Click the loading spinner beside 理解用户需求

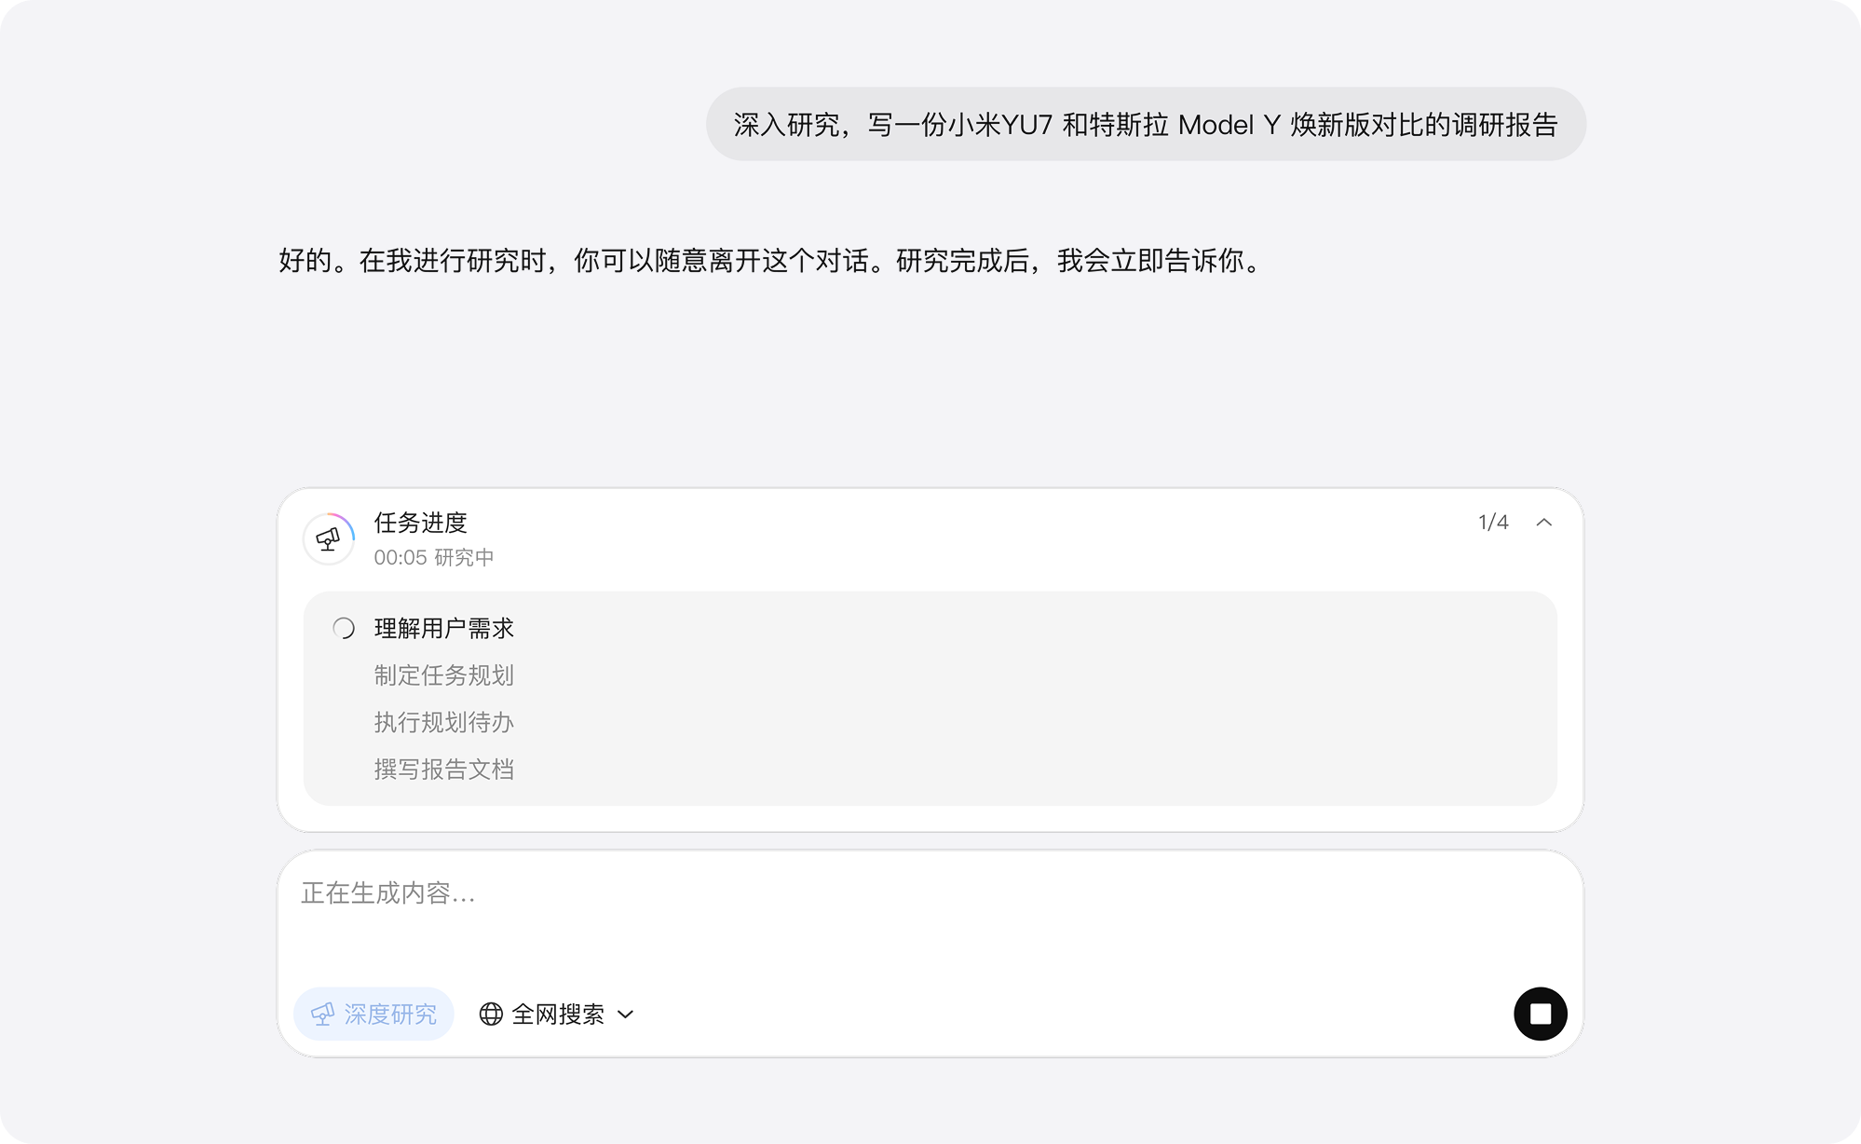[344, 628]
